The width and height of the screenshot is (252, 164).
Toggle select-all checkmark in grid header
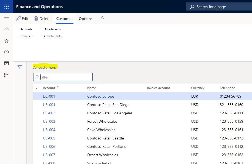[x=37, y=88]
